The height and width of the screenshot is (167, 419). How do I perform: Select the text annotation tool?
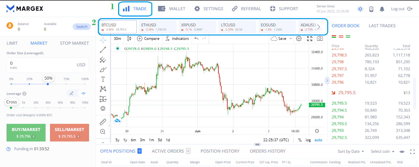[x=103, y=79]
